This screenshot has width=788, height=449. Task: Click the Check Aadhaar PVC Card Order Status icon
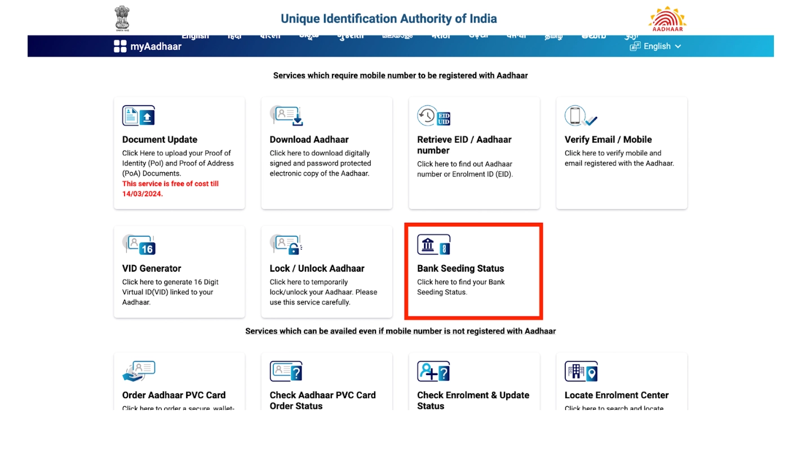pyautogui.click(x=286, y=372)
